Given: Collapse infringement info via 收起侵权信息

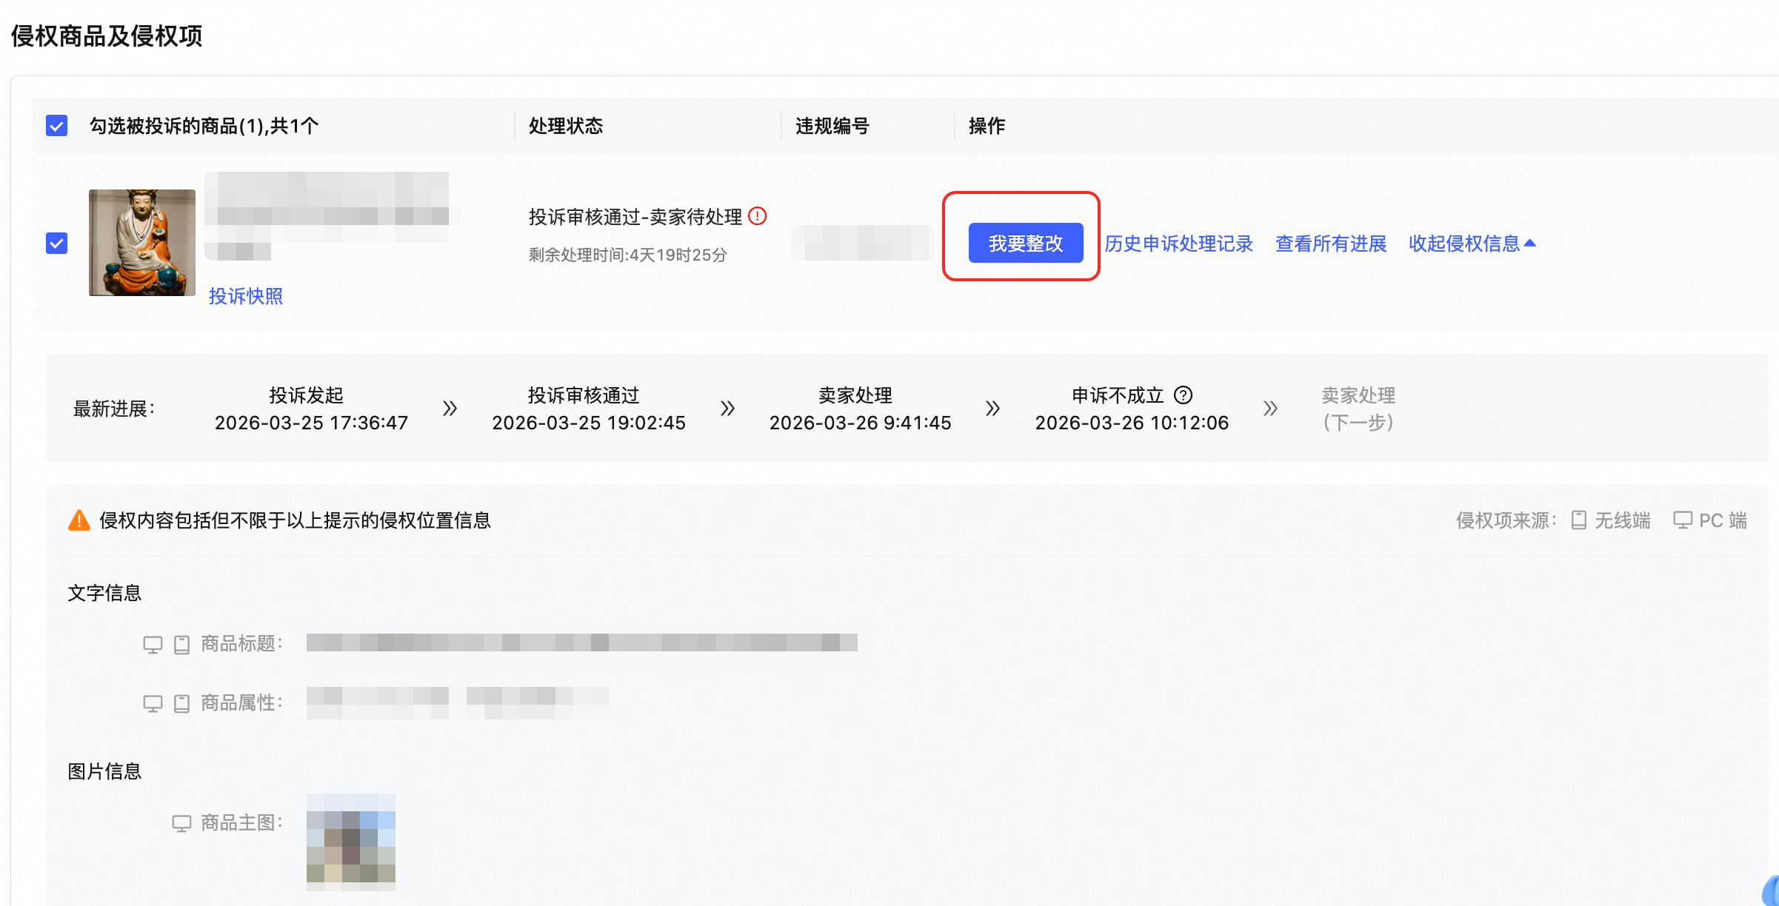Looking at the screenshot, I should [1472, 244].
